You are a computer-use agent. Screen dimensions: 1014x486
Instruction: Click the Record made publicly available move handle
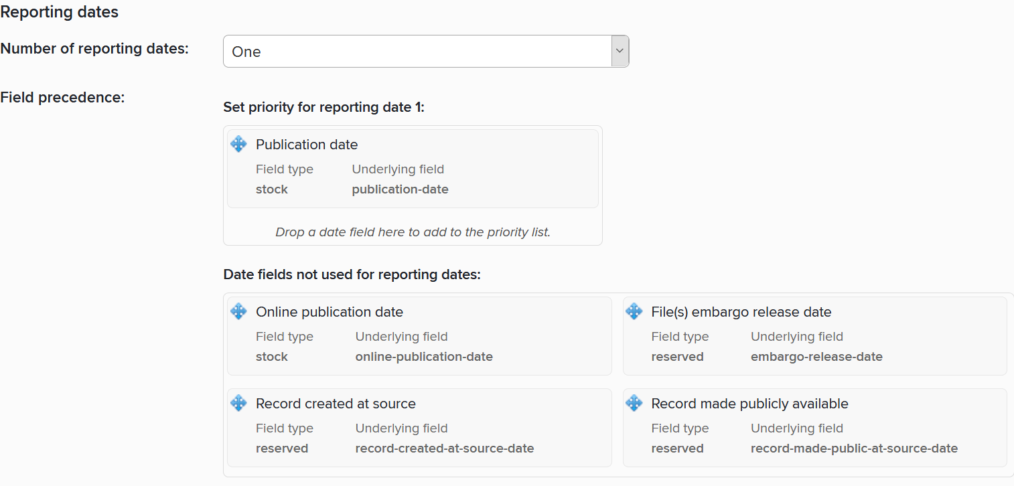pos(634,403)
